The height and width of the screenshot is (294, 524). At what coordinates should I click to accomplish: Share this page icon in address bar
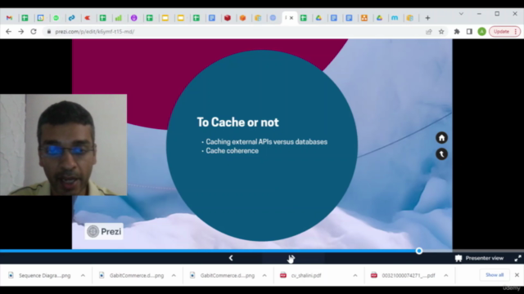[x=429, y=32]
